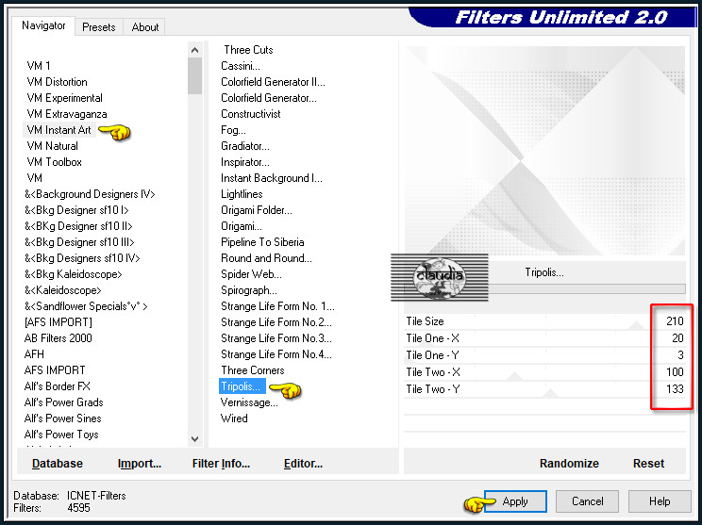Select VM Distortion category
This screenshot has height=525, width=702.
(57, 82)
